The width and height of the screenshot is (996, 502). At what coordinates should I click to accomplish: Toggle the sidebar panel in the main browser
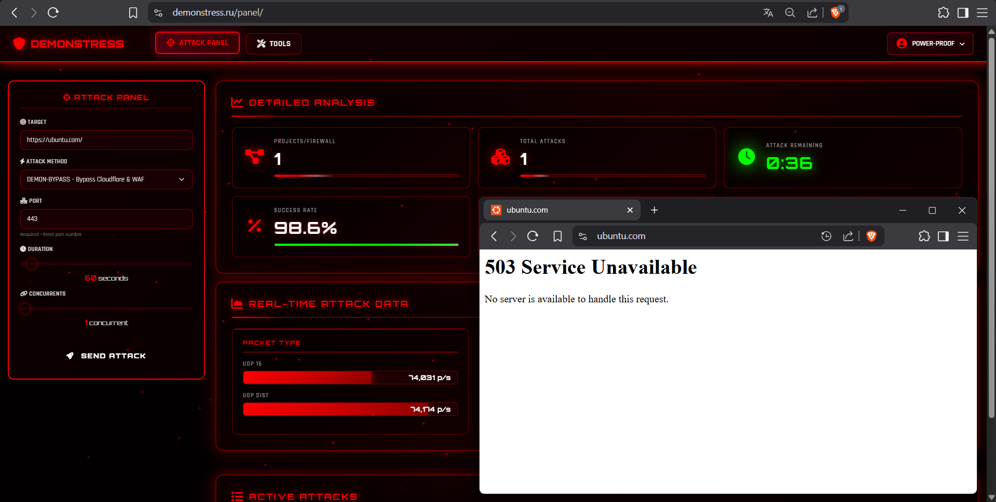(x=963, y=12)
